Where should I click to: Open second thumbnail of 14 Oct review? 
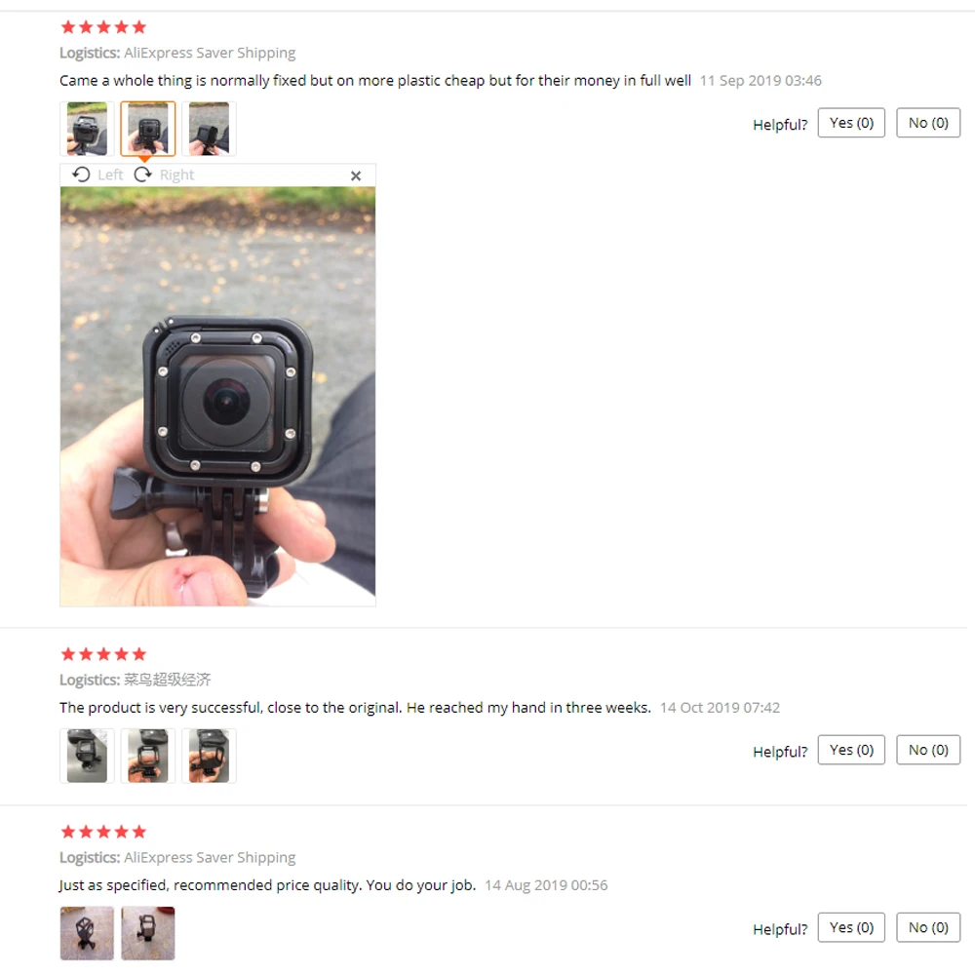(148, 756)
